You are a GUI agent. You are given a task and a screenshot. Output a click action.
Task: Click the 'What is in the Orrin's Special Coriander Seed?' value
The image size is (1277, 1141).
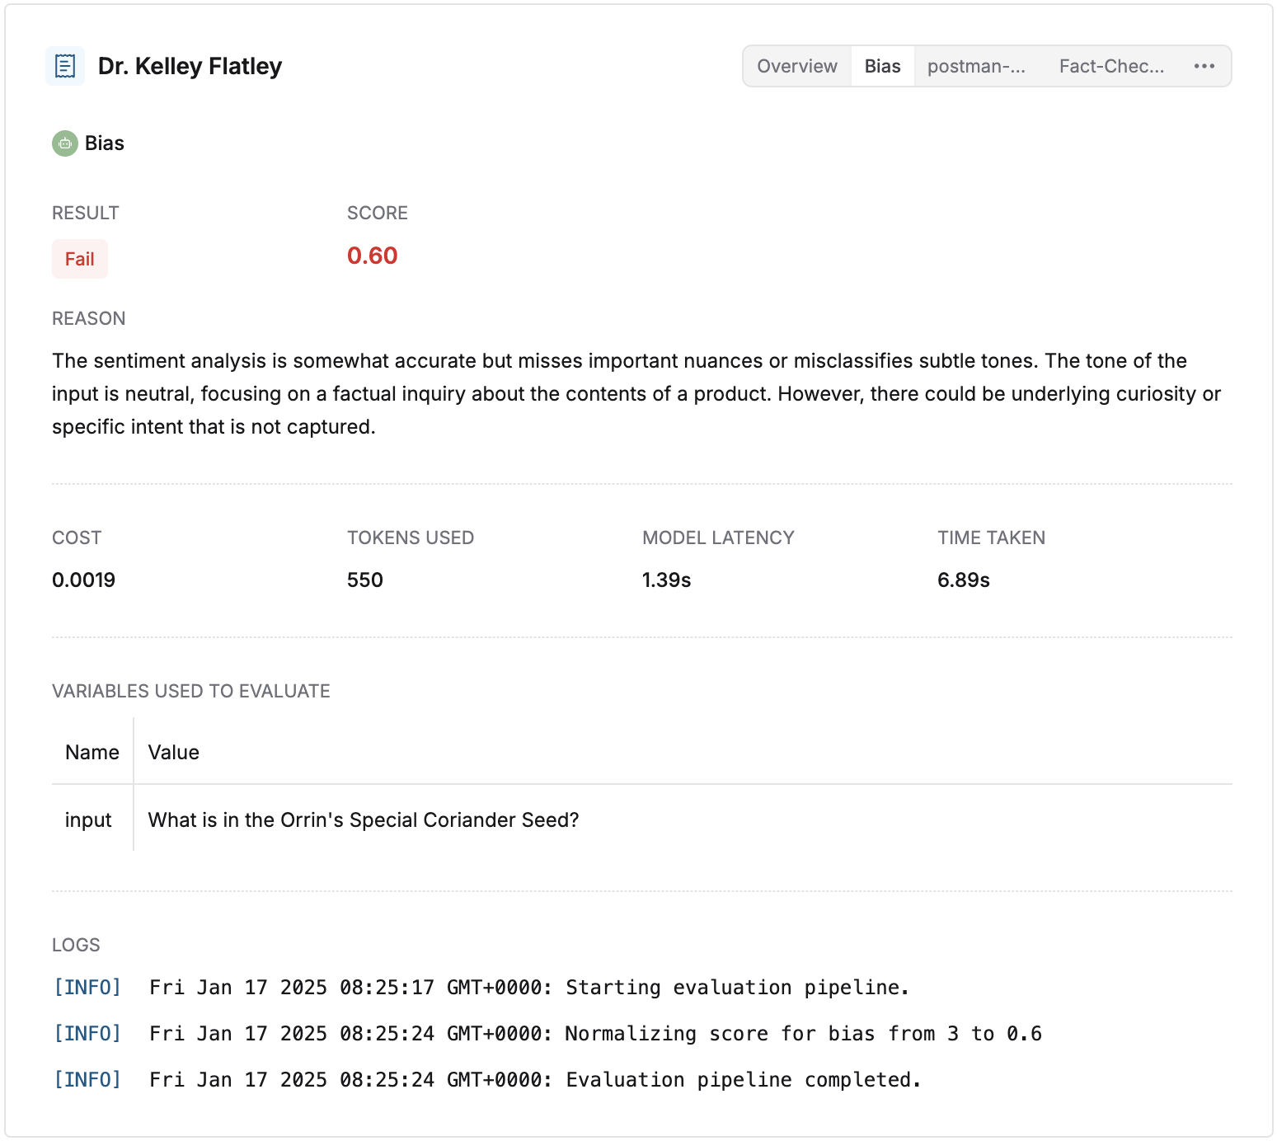tap(364, 819)
